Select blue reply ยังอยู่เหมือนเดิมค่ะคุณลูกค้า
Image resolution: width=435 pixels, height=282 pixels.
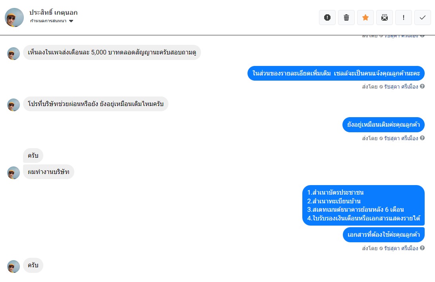pyautogui.click(x=384, y=124)
